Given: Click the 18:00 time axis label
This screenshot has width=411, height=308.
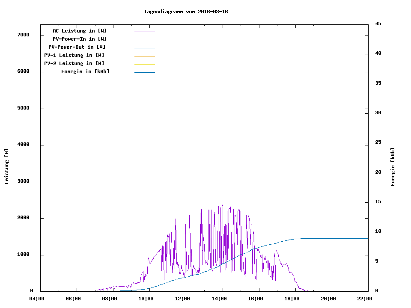Looking at the screenshot, I should 292,299.
